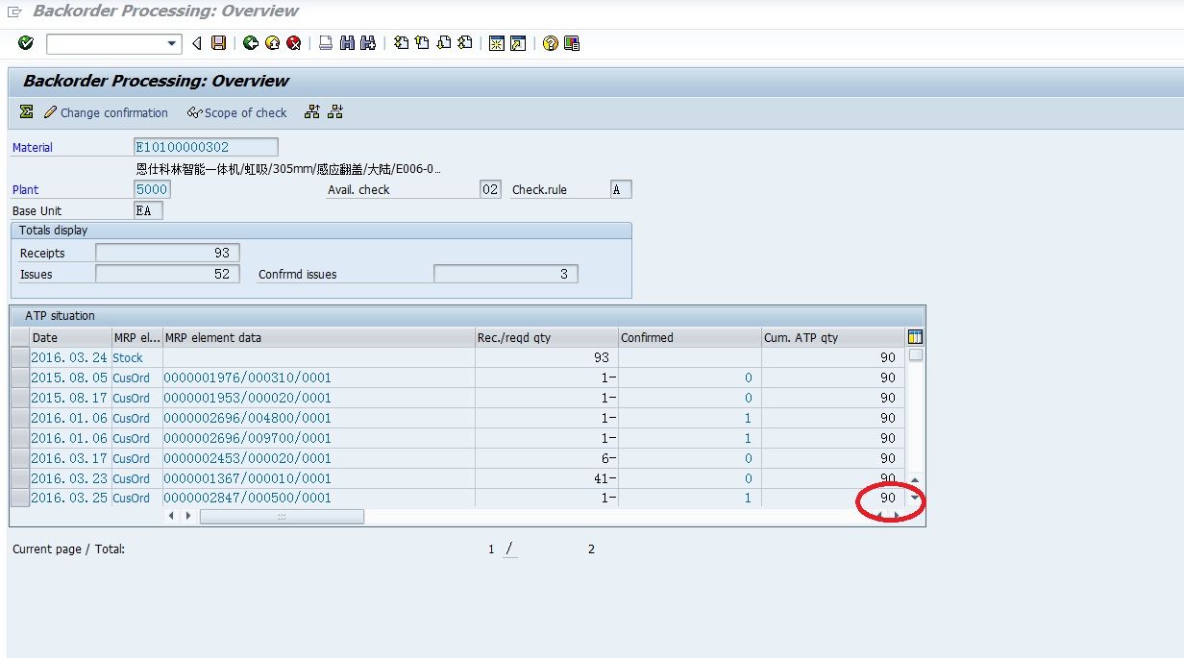This screenshot has height=658, width=1184.
Task: Select the Stock row selector box
Action: coord(19,357)
